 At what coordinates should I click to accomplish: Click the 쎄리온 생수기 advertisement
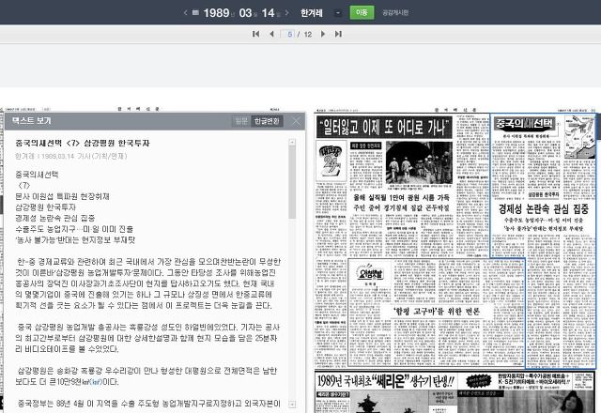[x=455, y=391]
